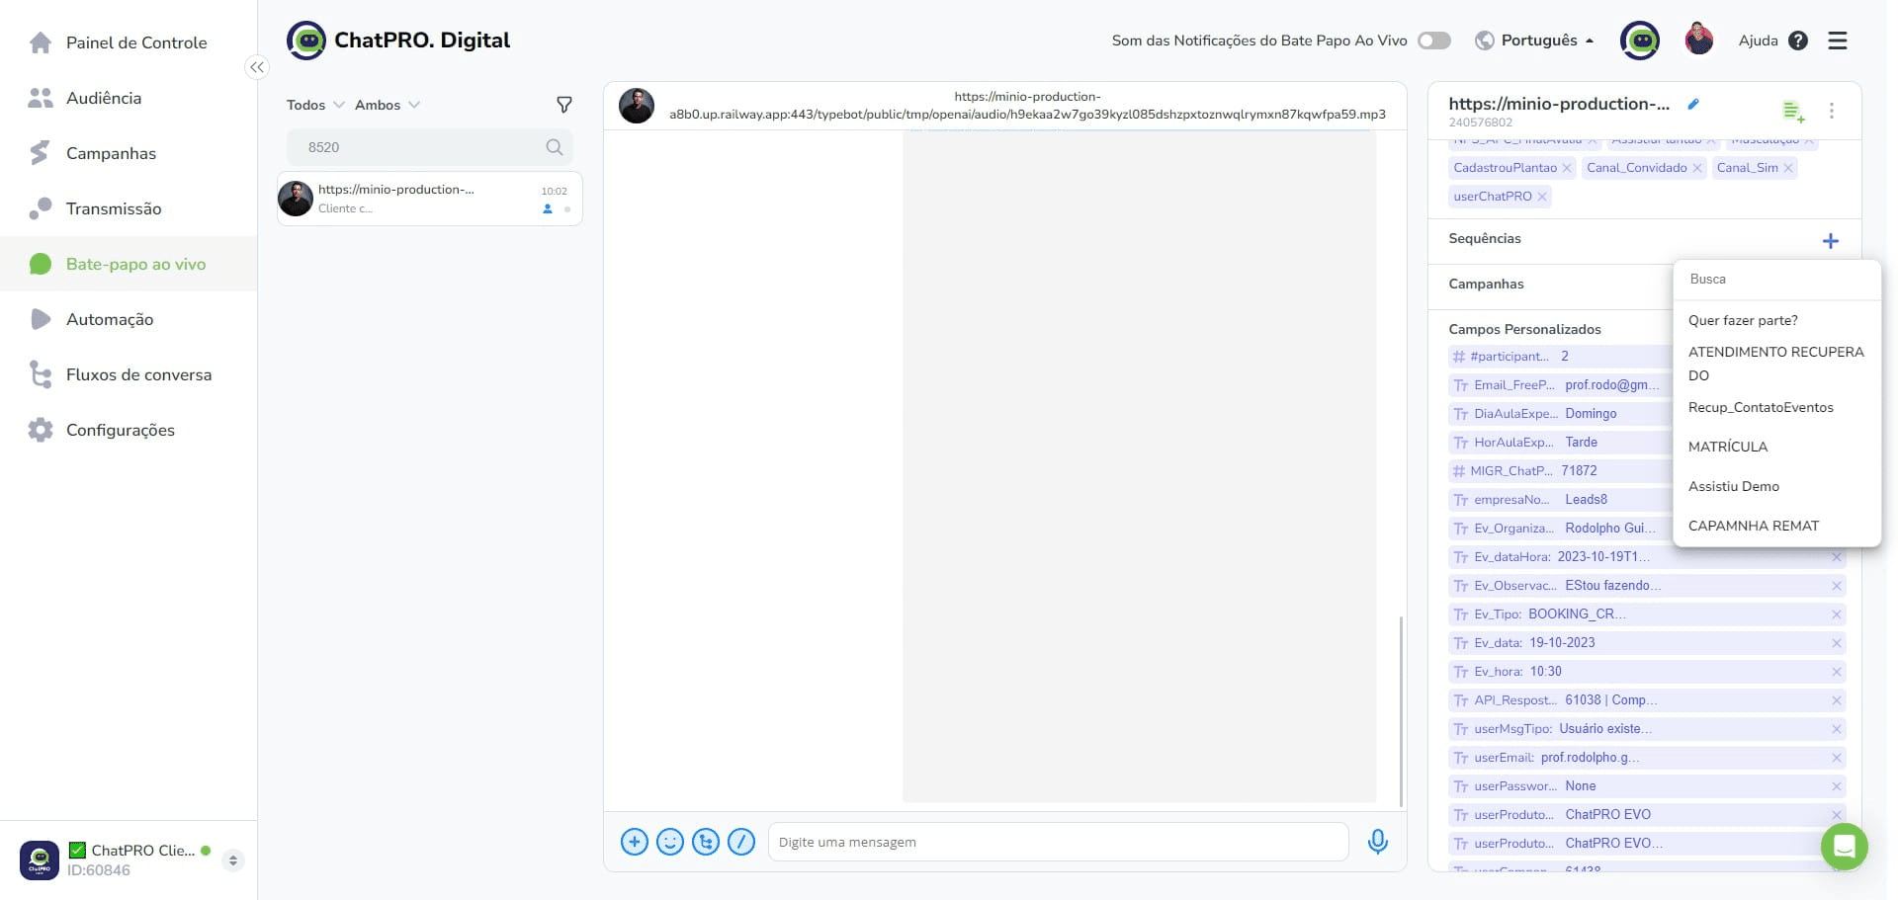Edit contact name with pencil icon
Screen dimensions: 1898x900
coord(1693,104)
